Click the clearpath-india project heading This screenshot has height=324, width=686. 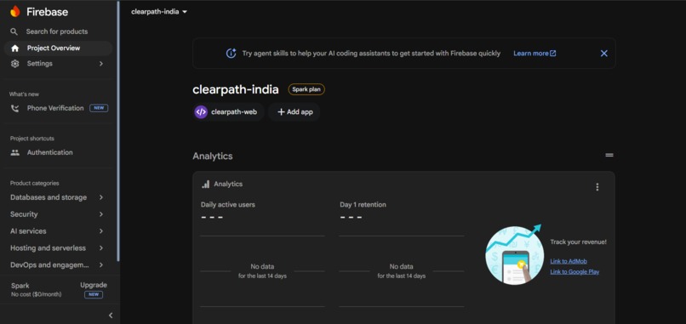236,89
